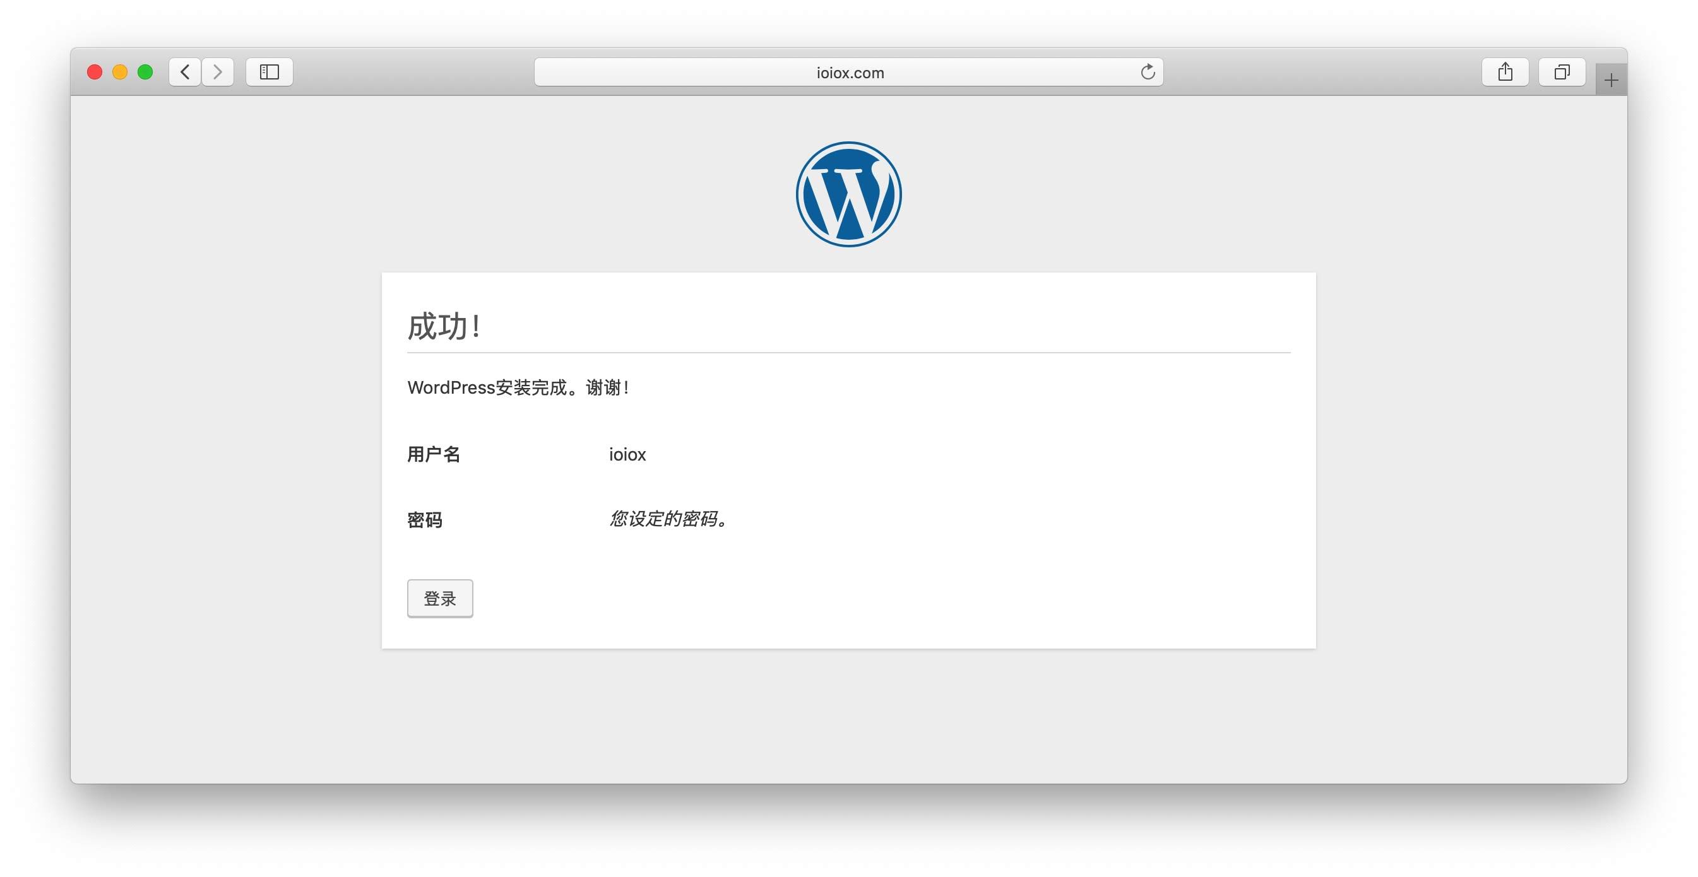Go forward to the next page
This screenshot has height=877, width=1698.
[218, 72]
